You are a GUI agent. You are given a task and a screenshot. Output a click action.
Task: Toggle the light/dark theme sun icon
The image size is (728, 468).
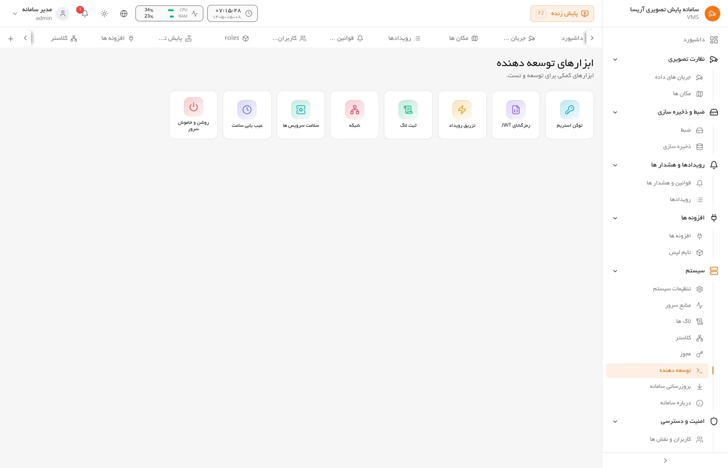click(104, 13)
